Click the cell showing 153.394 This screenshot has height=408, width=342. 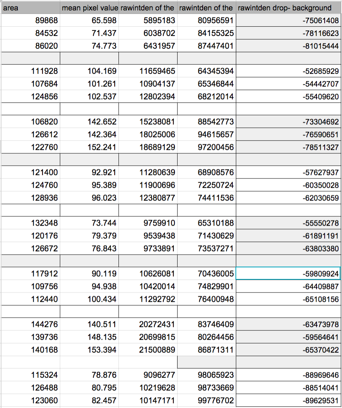90,350
